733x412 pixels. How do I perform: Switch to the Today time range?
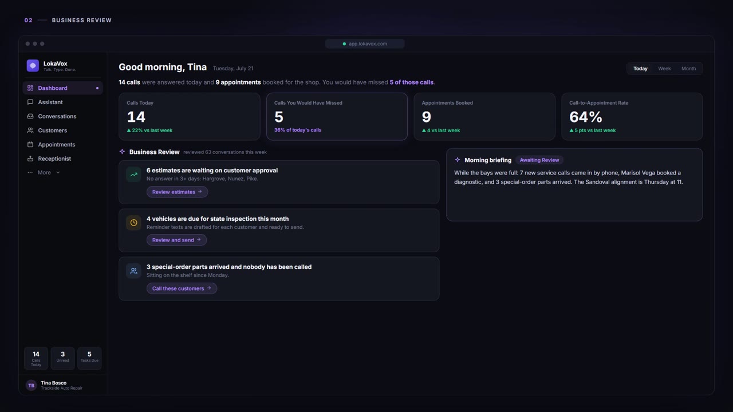click(640, 69)
